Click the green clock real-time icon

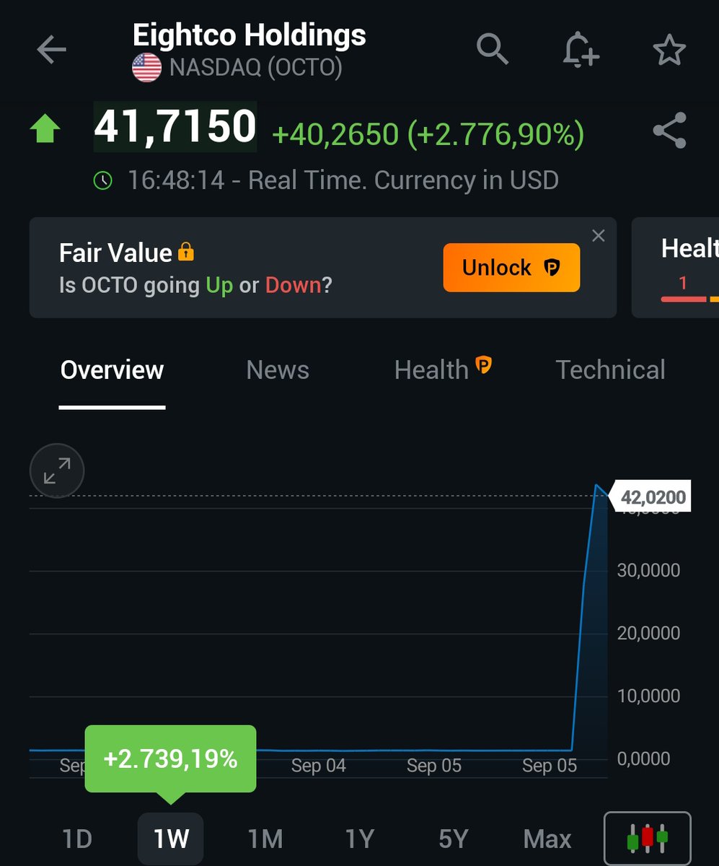[x=103, y=180]
